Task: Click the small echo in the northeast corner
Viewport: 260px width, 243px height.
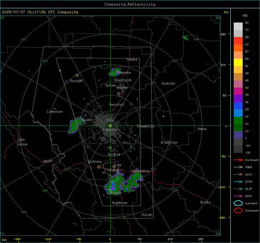Action: point(185,38)
